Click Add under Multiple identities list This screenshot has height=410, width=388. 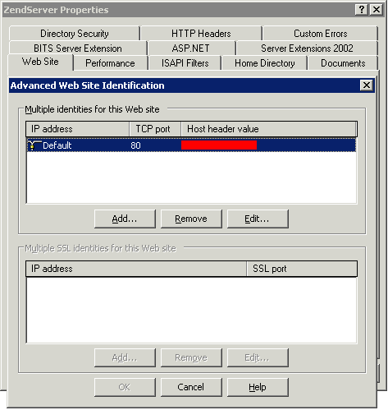[125, 219]
